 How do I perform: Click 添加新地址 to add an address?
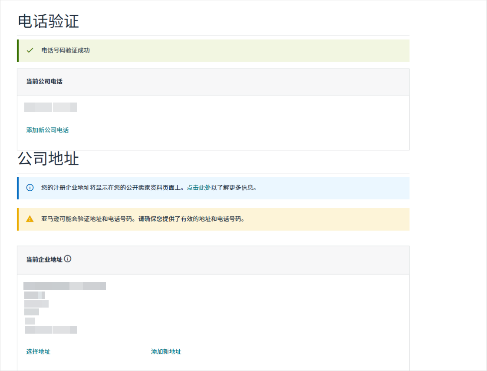(x=166, y=351)
